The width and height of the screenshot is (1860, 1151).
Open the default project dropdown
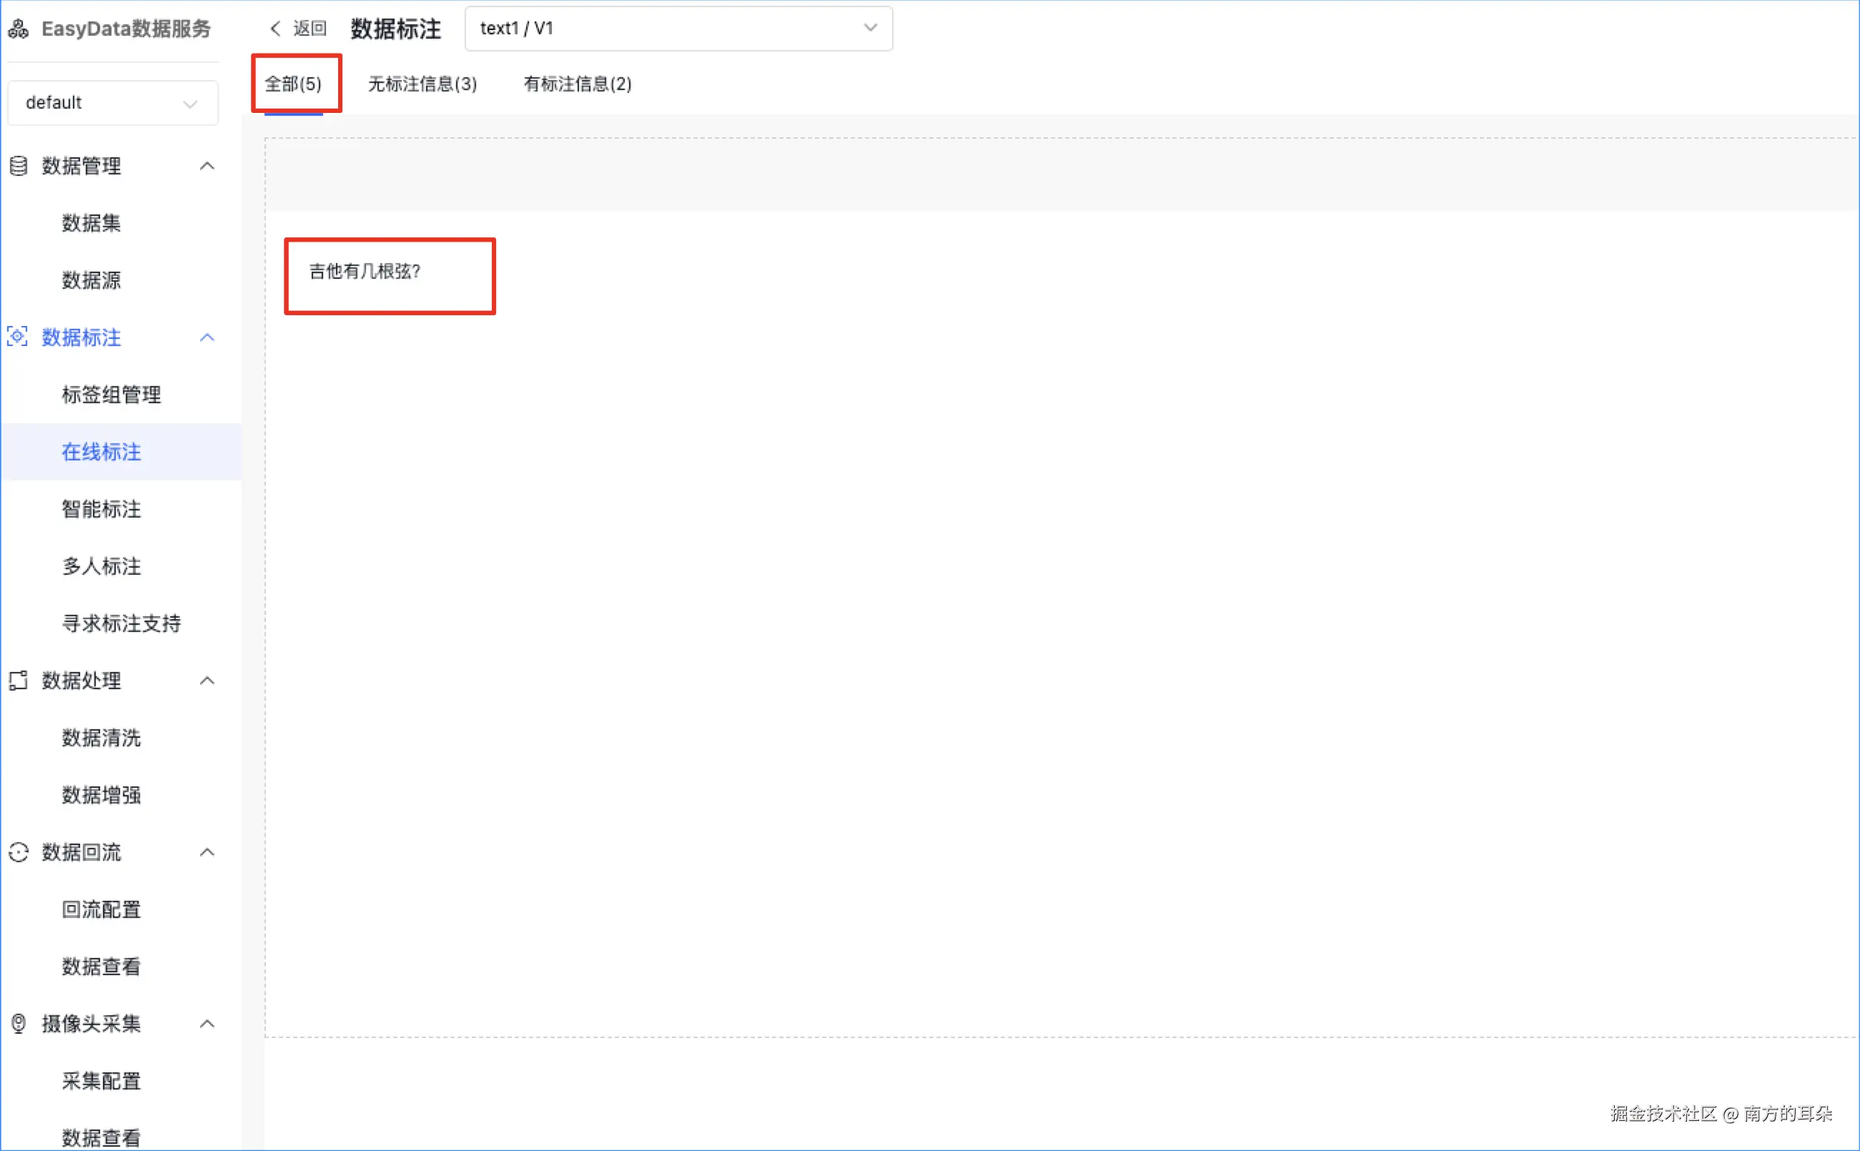[112, 103]
